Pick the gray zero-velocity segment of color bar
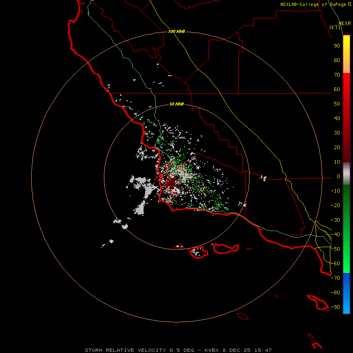The height and width of the screenshot is (353, 353). [x=346, y=174]
